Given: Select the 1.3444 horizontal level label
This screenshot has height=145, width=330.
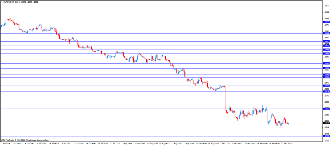Looking at the screenshot, I should [326, 50].
